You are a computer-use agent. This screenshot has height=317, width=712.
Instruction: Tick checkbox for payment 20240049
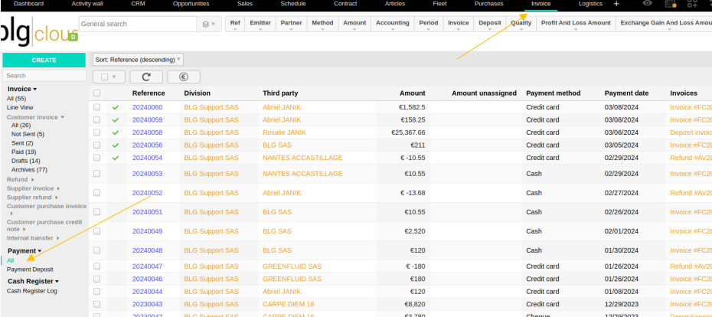click(x=96, y=231)
